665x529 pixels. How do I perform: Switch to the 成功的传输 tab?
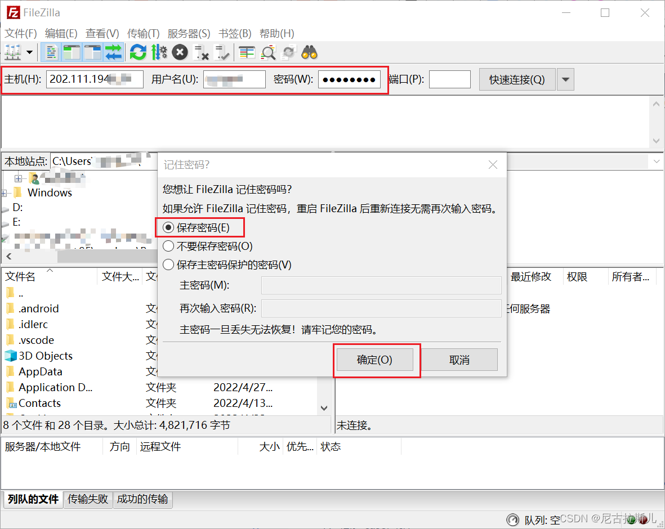pos(142,499)
